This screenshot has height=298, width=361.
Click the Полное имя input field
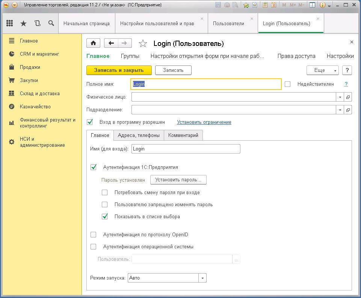click(206, 84)
